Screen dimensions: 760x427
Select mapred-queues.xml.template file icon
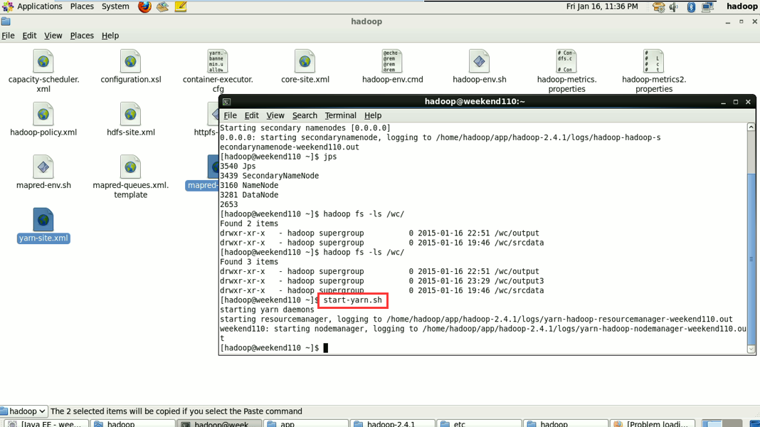coord(130,167)
